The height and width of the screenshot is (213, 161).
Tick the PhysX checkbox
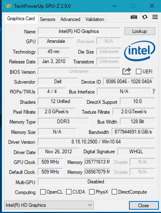pos(92,192)
